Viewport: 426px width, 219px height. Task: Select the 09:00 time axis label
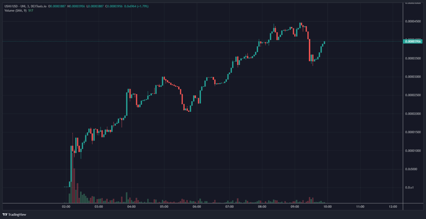(294, 206)
